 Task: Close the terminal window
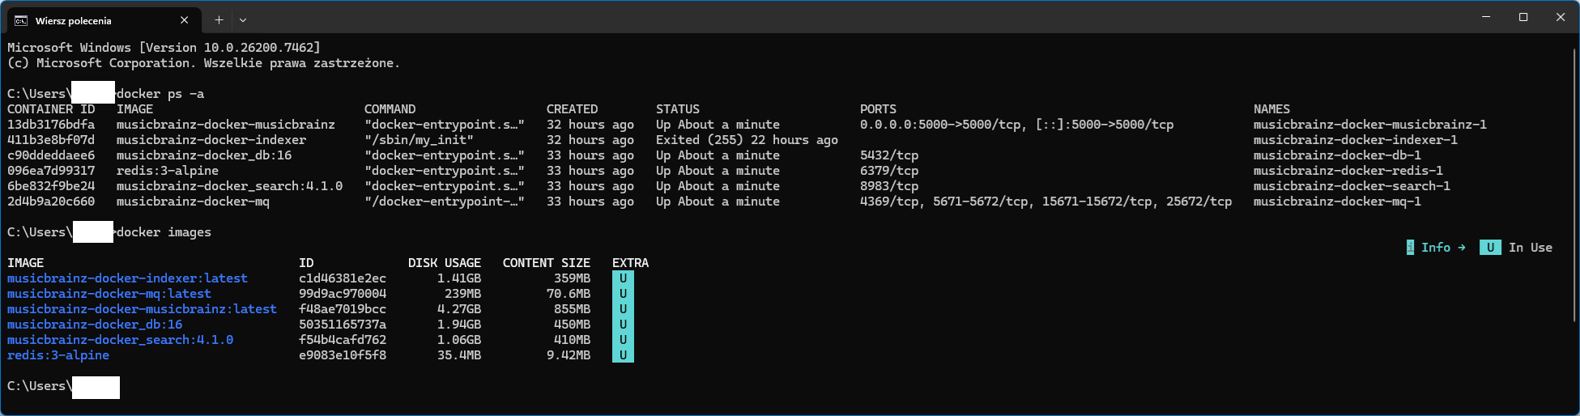pyautogui.click(x=1561, y=17)
